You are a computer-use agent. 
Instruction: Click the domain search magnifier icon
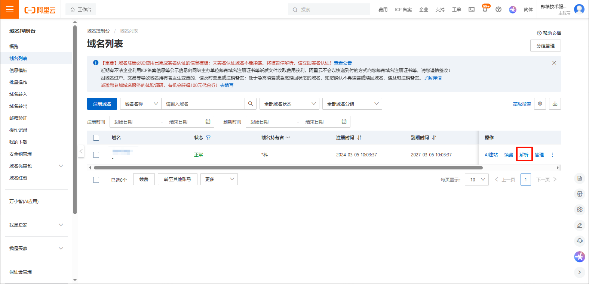click(x=251, y=104)
